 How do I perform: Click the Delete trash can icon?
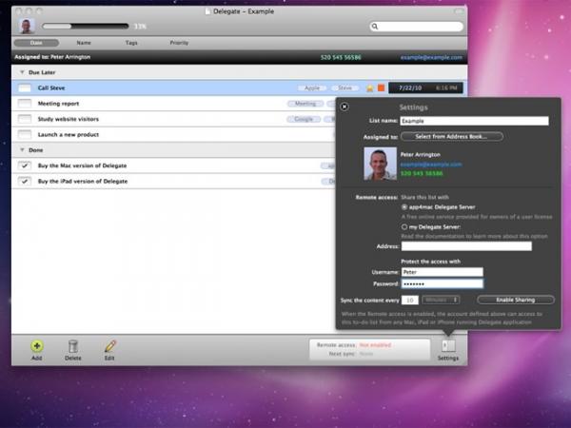click(x=73, y=346)
